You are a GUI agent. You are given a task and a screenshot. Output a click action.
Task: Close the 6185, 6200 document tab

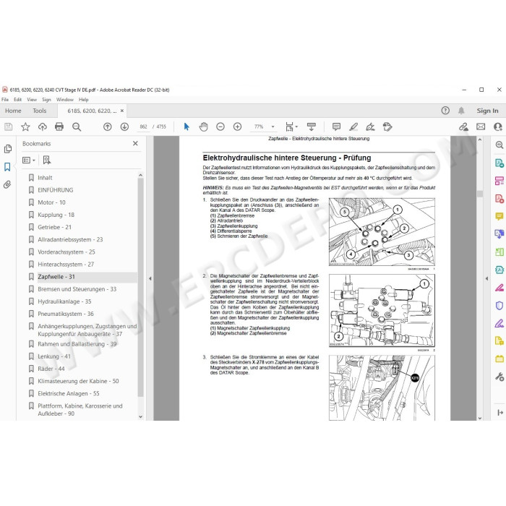tap(122, 111)
